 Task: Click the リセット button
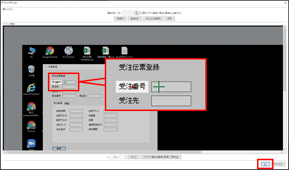(133, 157)
